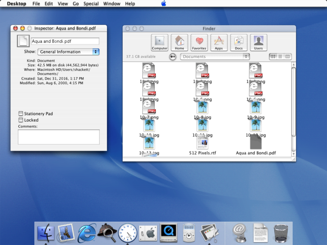Open Computer from the Finder toolbar

tap(159, 42)
